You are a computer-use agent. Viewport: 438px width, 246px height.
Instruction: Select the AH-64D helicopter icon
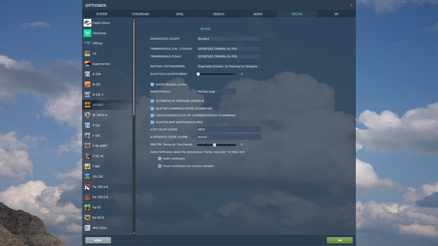(x=88, y=105)
